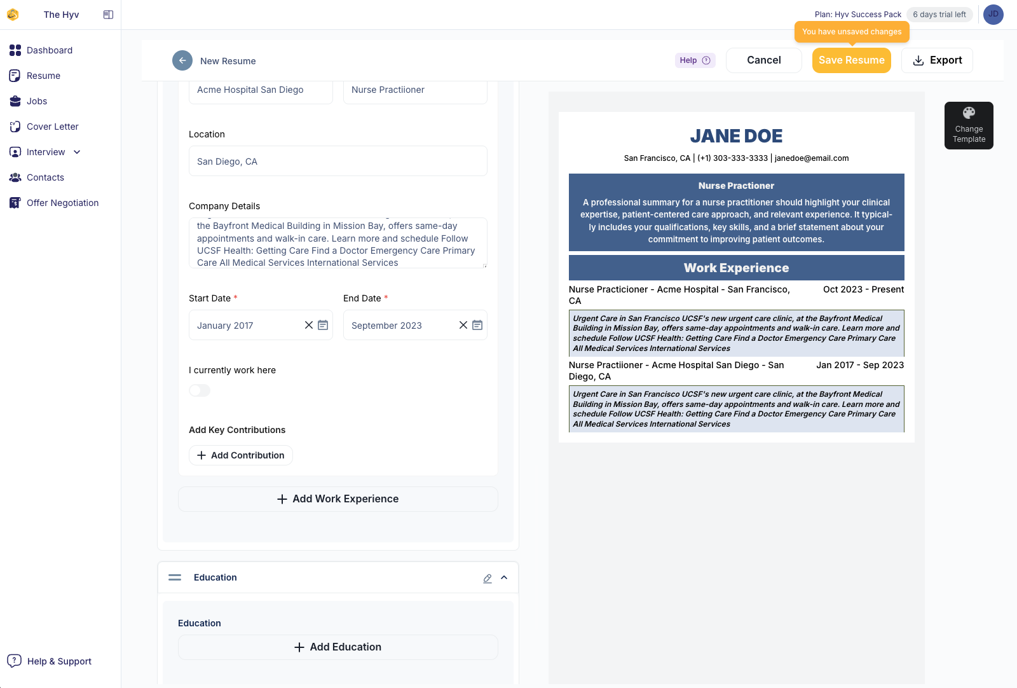Click Add Education
Image resolution: width=1017 pixels, height=688 pixels.
click(x=338, y=647)
